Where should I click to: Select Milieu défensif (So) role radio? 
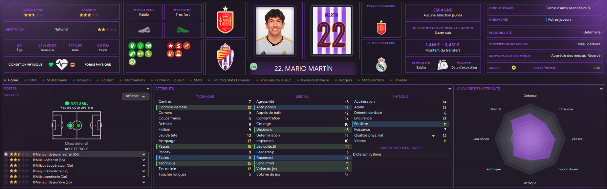pyautogui.click(x=6, y=160)
